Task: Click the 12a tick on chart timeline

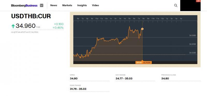Action: pos(106,19)
